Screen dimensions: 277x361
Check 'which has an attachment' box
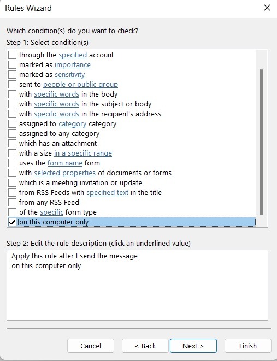click(12, 144)
